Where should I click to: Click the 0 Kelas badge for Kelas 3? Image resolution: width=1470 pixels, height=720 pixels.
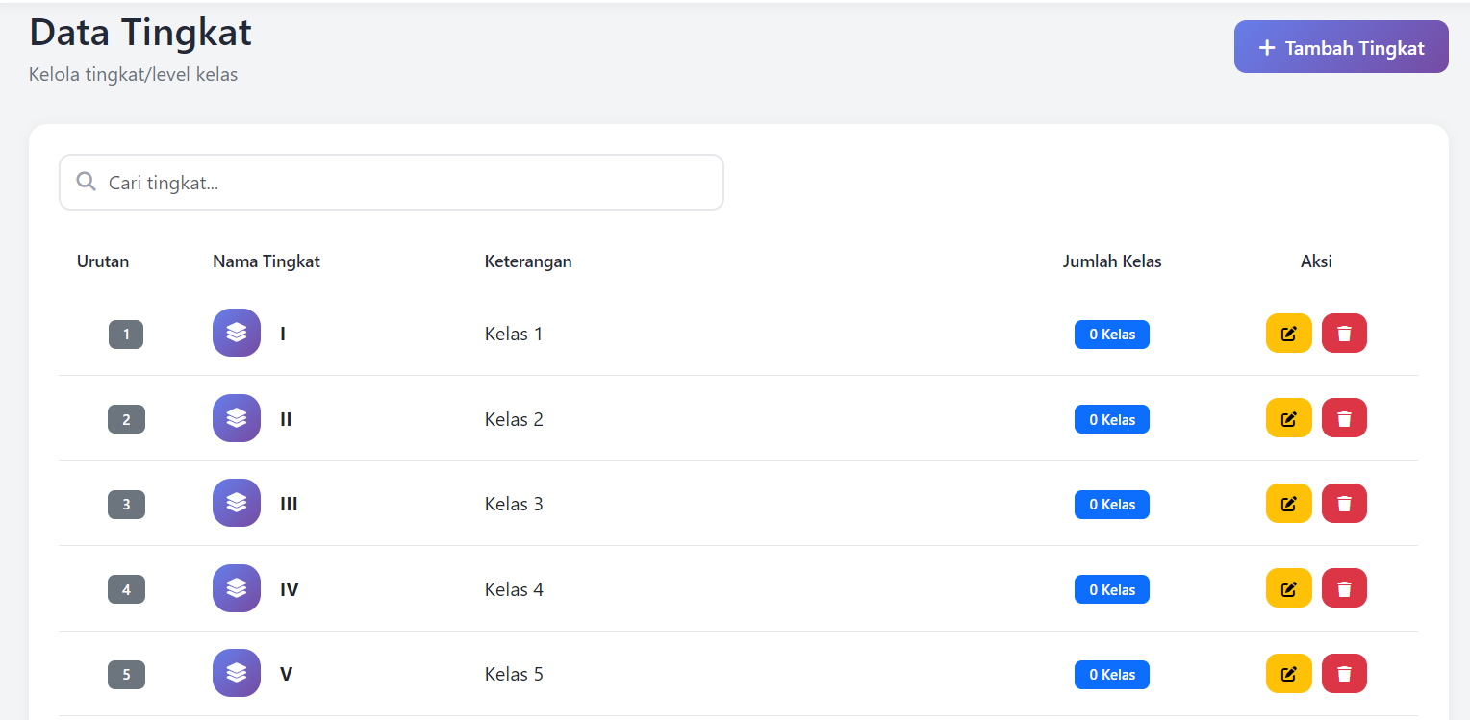(x=1112, y=505)
